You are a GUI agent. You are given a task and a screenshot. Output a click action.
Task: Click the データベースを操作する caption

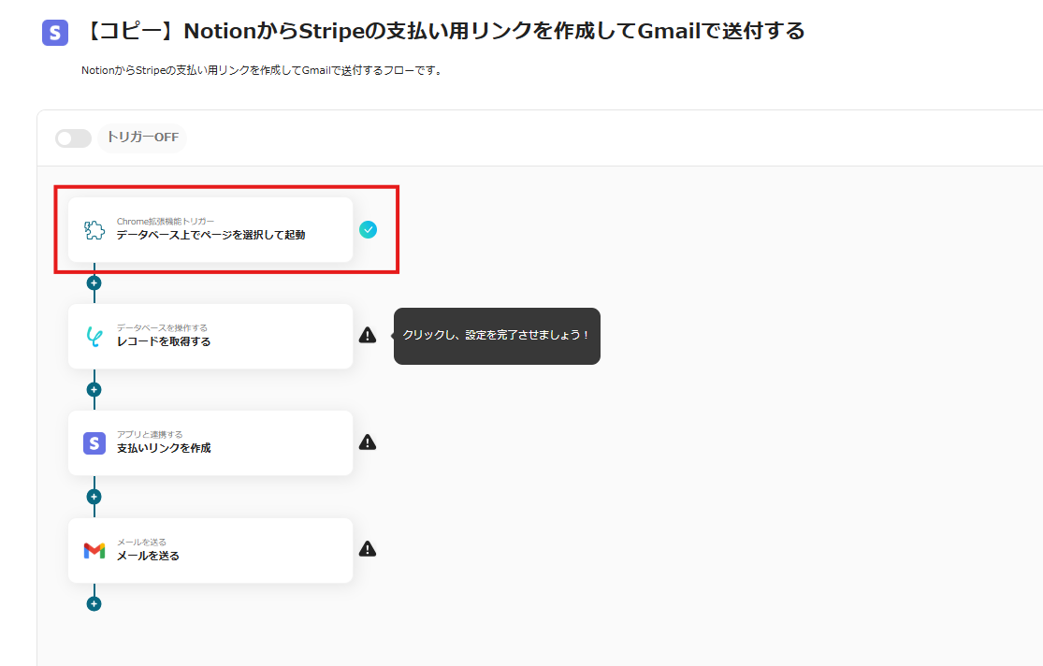[x=162, y=327]
